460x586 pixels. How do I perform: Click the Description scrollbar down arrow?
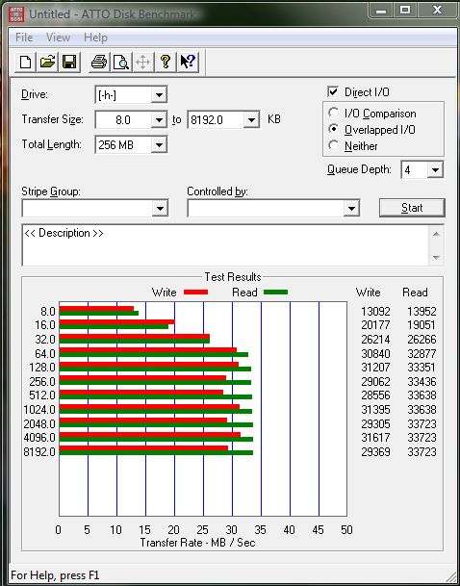pyautogui.click(x=436, y=258)
